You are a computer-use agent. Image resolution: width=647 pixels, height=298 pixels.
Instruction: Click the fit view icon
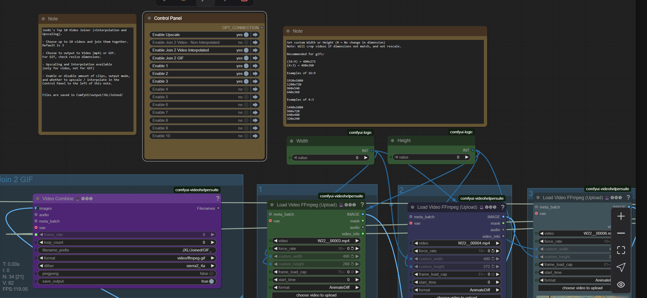pyautogui.click(x=621, y=250)
